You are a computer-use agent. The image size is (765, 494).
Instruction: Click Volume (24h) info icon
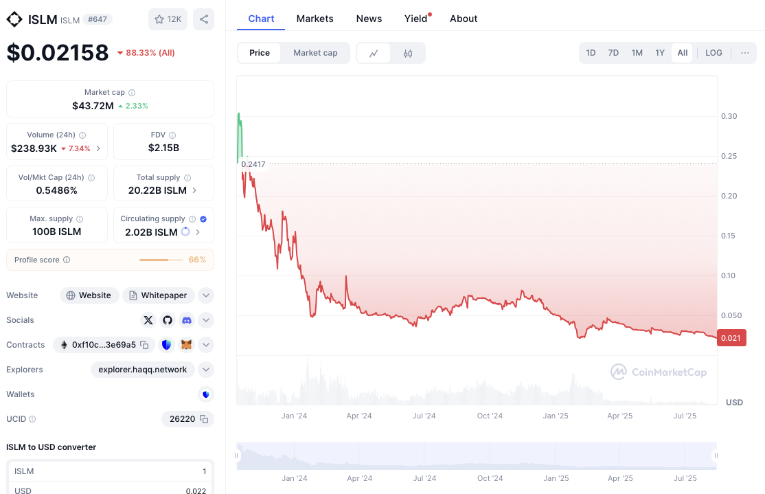(82, 135)
